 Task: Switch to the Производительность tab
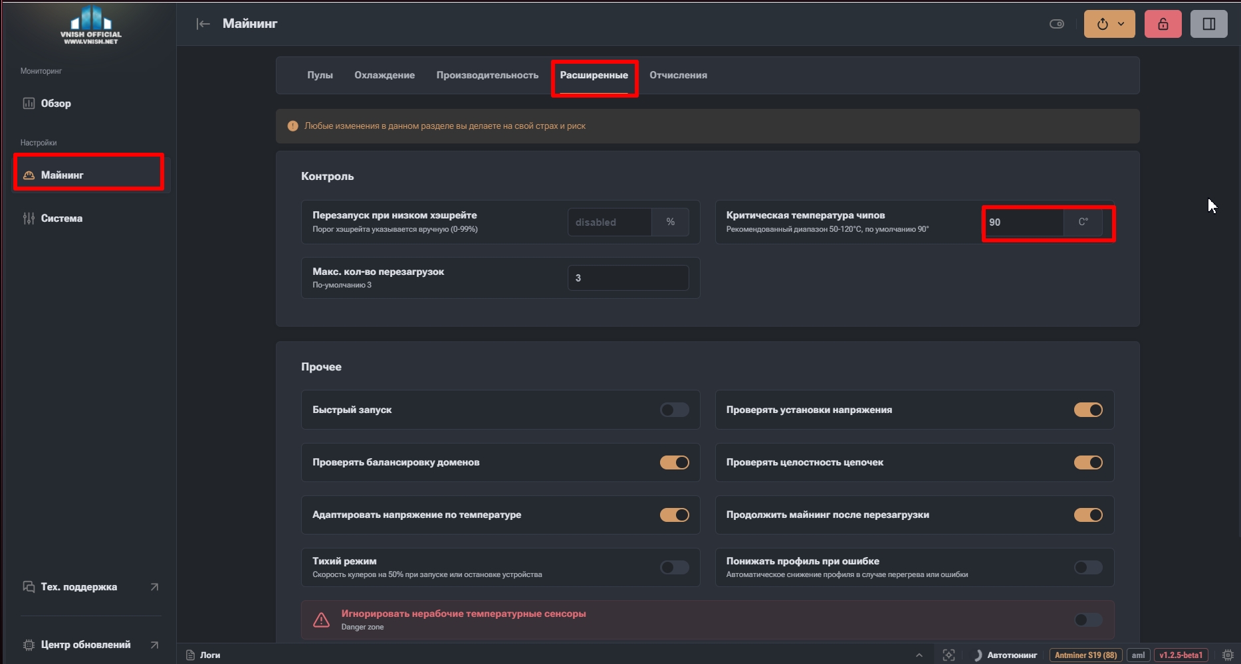(487, 75)
